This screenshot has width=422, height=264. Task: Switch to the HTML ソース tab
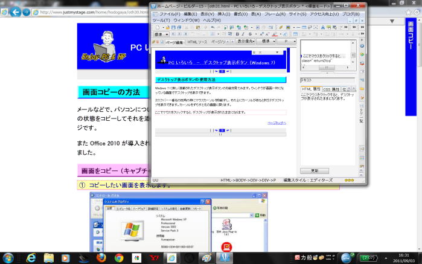coord(197,42)
